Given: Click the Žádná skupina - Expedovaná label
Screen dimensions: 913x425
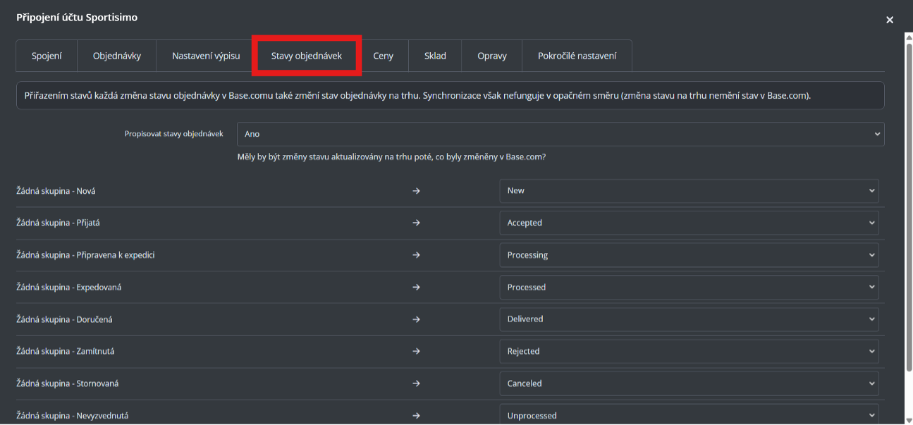Looking at the screenshot, I should [x=69, y=288].
